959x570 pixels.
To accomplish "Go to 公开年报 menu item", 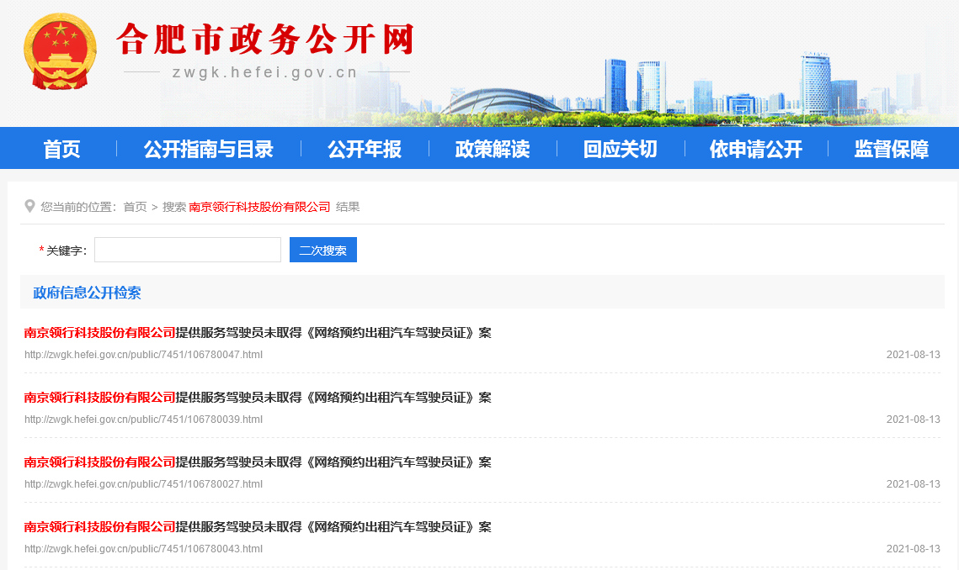I will click(365, 149).
